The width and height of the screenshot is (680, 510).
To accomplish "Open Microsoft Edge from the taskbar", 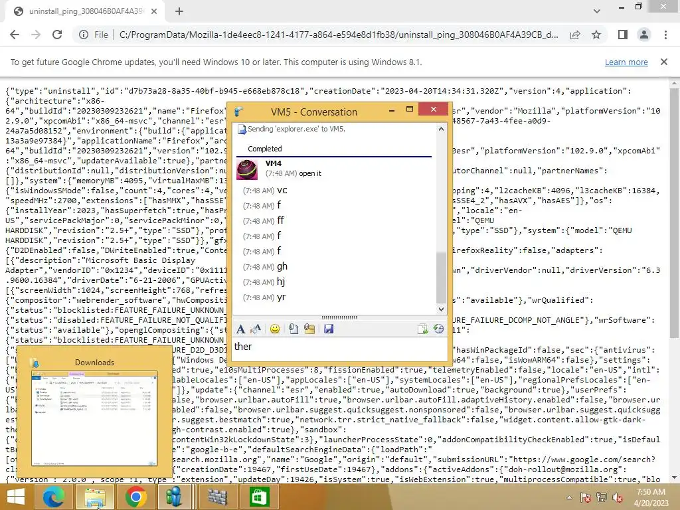I will tap(53, 497).
